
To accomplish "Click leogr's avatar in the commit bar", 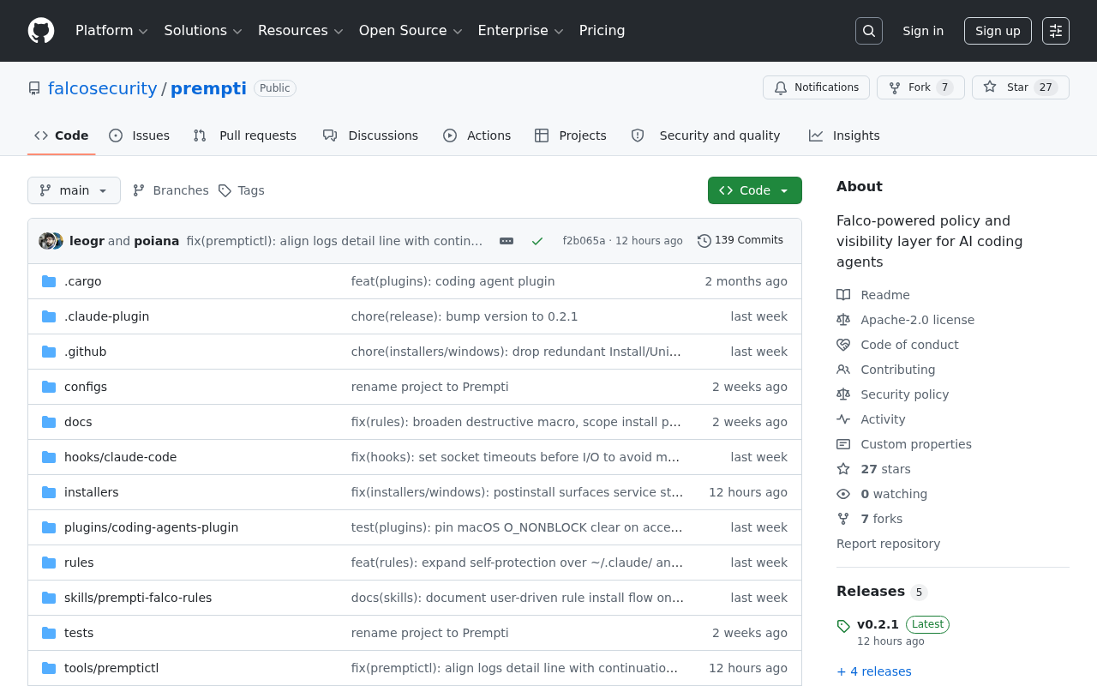I will [47, 241].
